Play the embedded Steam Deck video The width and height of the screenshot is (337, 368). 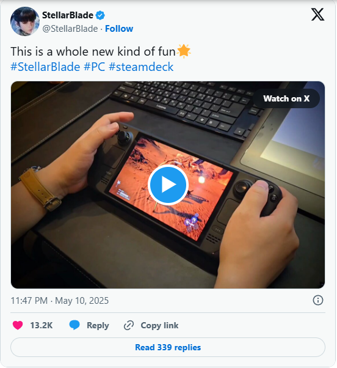coord(168,185)
